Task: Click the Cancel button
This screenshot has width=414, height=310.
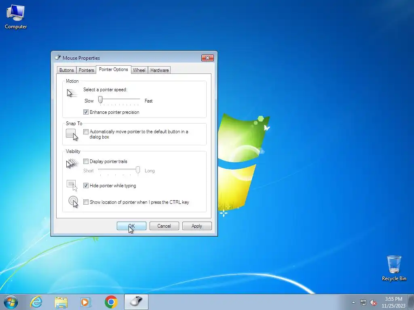Action: pos(164,226)
